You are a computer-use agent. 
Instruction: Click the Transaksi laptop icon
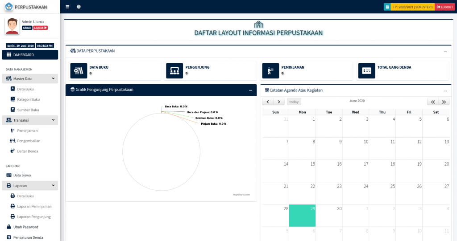(x=9, y=120)
